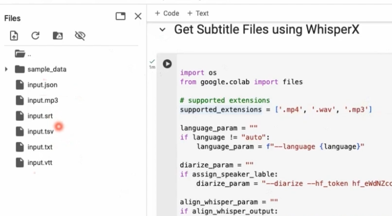Go up to parent directory folder
The image size is (392, 216).
[20, 54]
